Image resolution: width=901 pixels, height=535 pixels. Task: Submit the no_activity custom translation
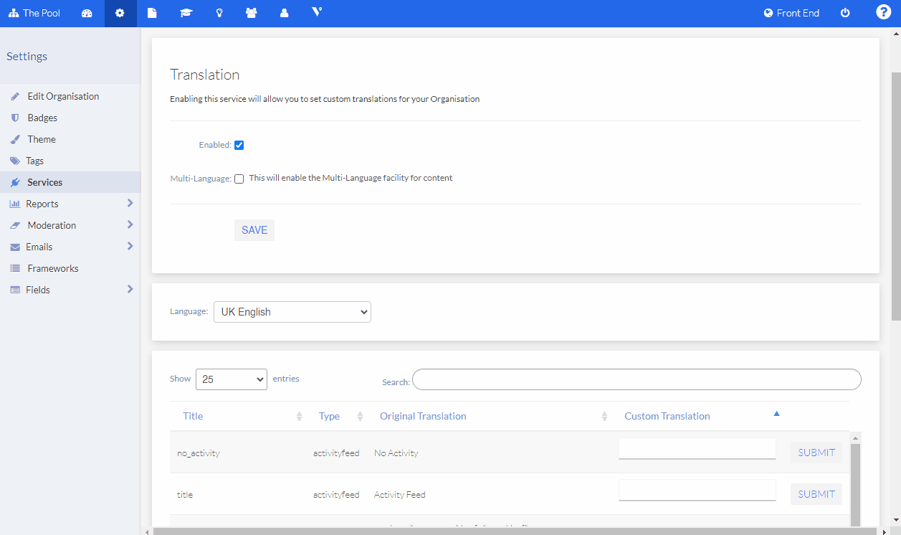click(x=816, y=453)
